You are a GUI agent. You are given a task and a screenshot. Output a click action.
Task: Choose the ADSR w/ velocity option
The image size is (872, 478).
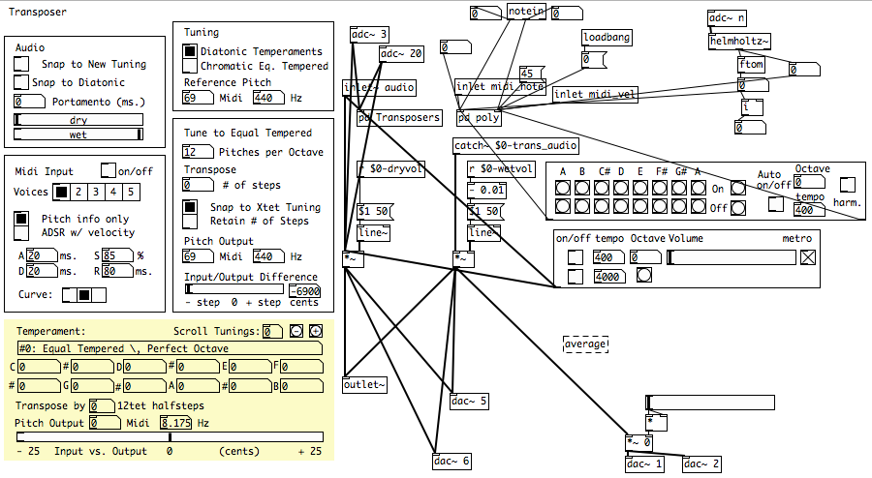click(x=21, y=232)
